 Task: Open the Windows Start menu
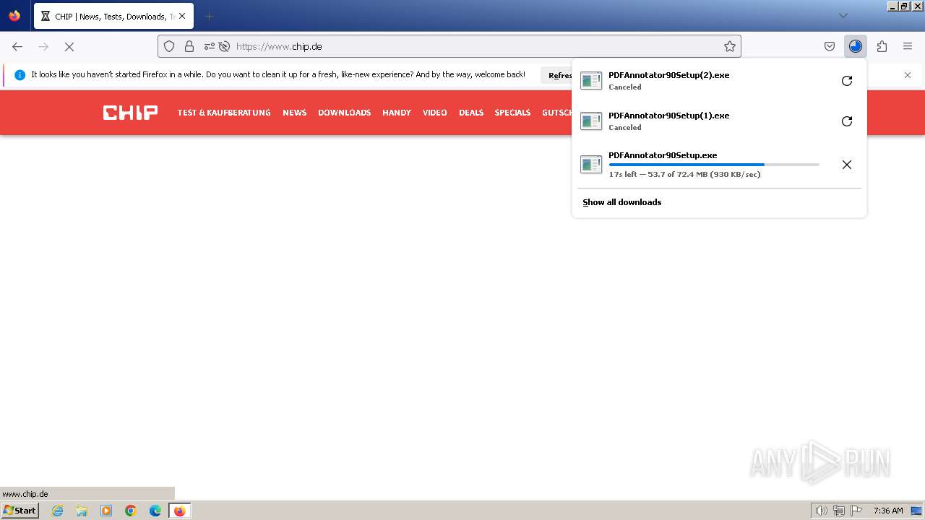click(20, 510)
